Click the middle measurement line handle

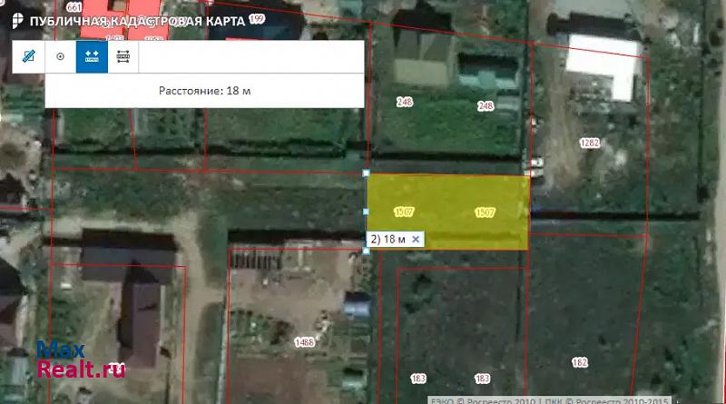(367, 212)
